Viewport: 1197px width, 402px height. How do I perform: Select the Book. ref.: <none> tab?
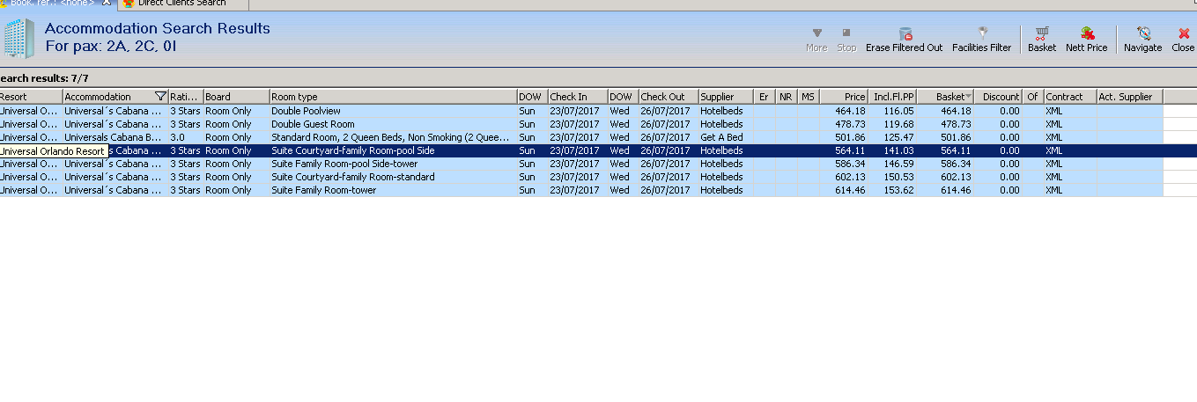click(x=51, y=4)
